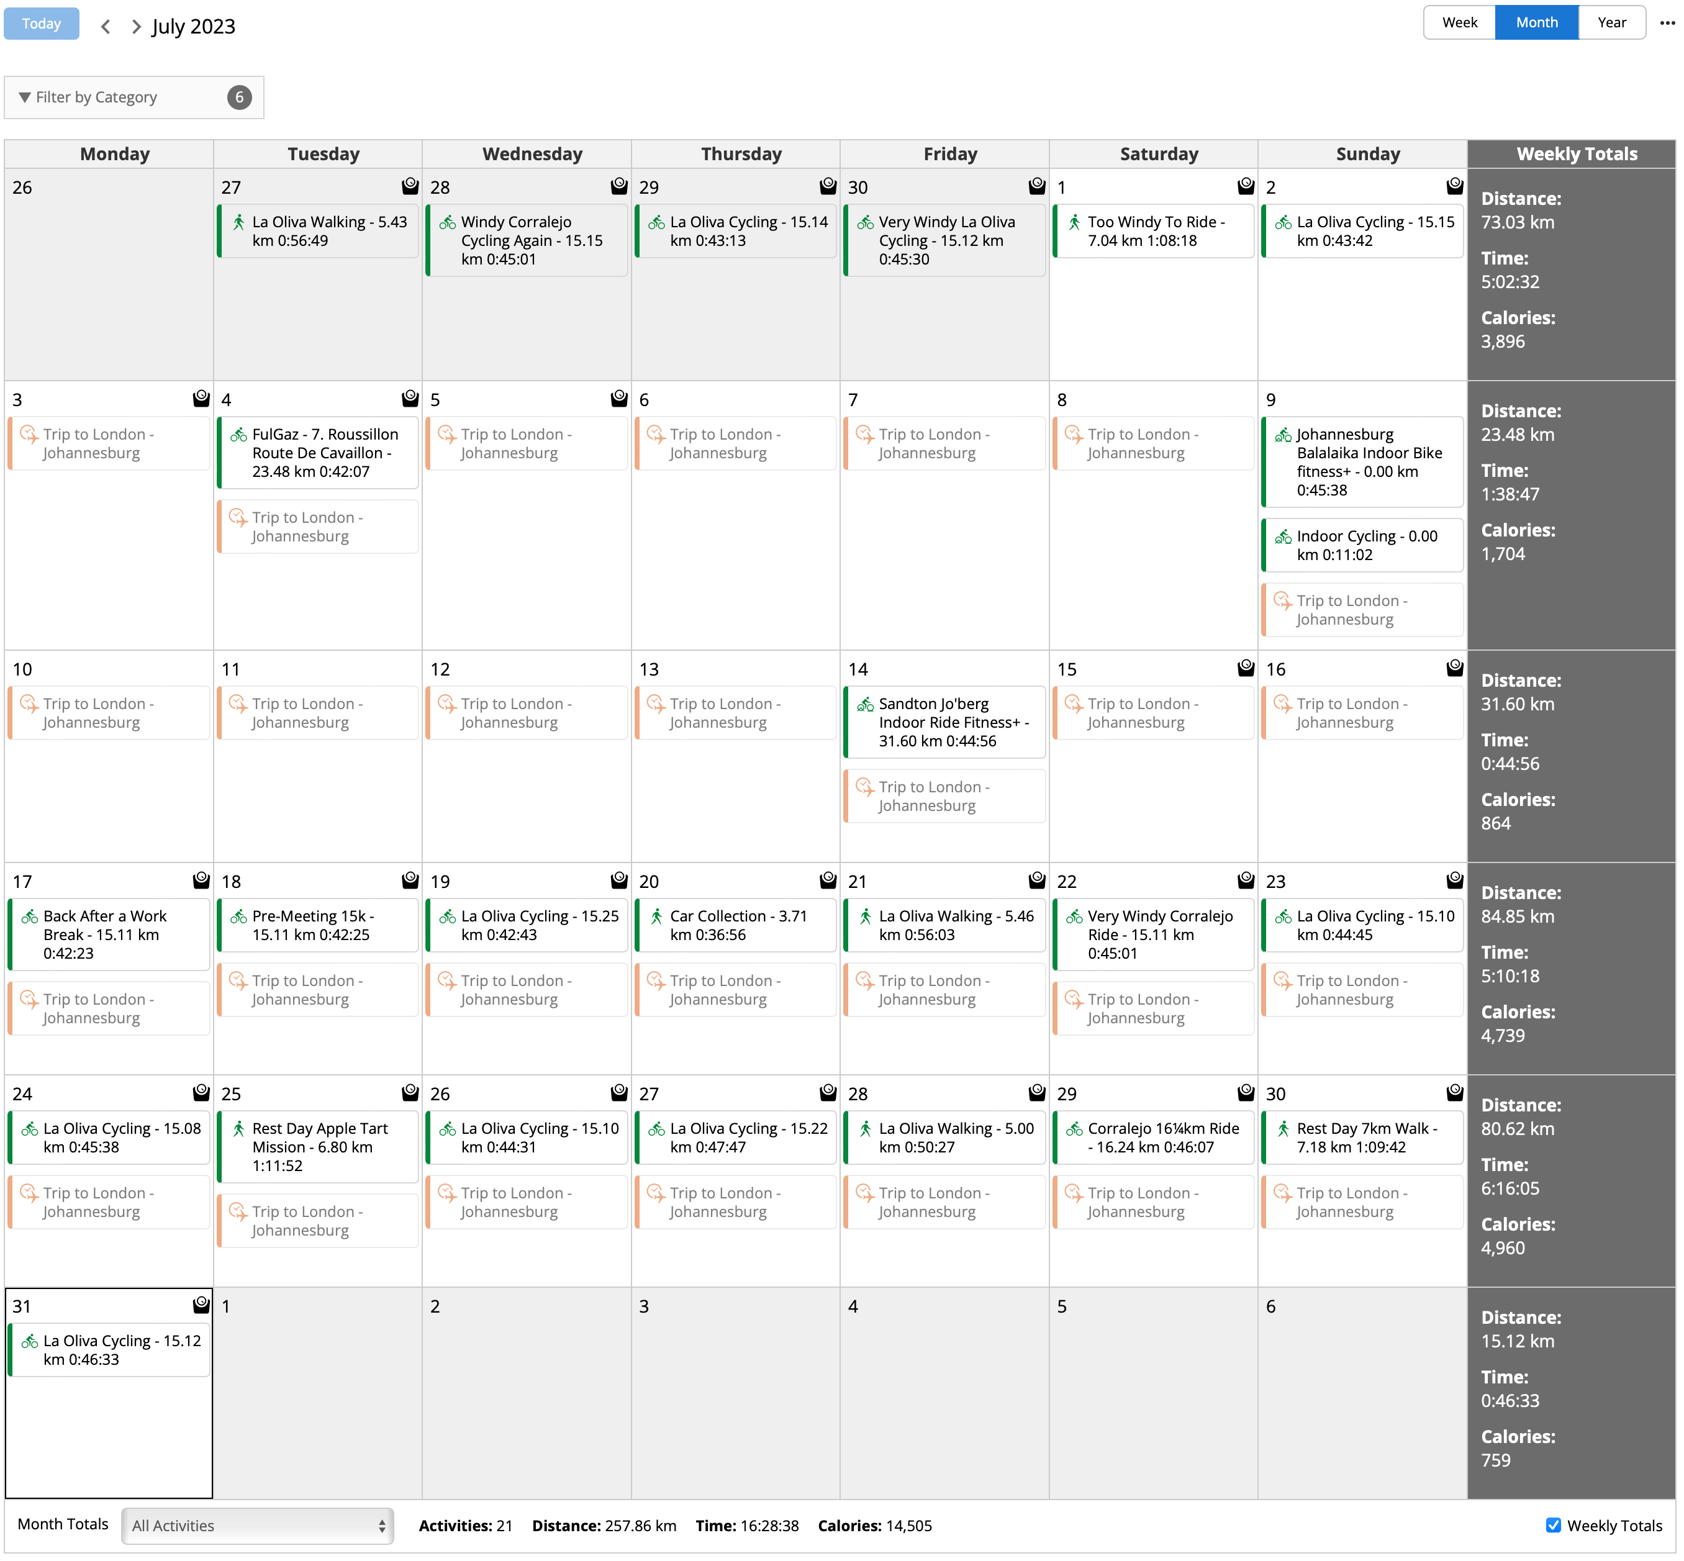The image size is (1684, 1561).
Task: Go to the next month arrow
Action: point(136,26)
